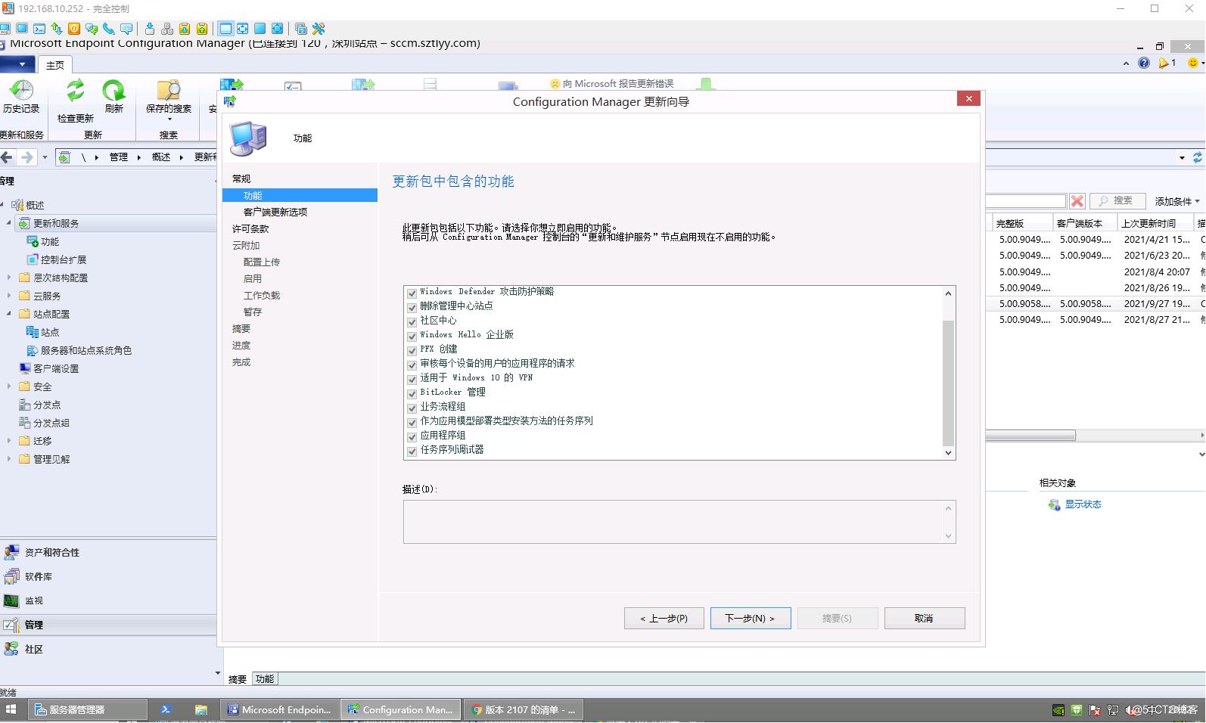Open Saved searches (保存的搜索) dropdown
The width and height of the screenshot is (1206, 723).
pyautogui.click(x=168, y=100)
